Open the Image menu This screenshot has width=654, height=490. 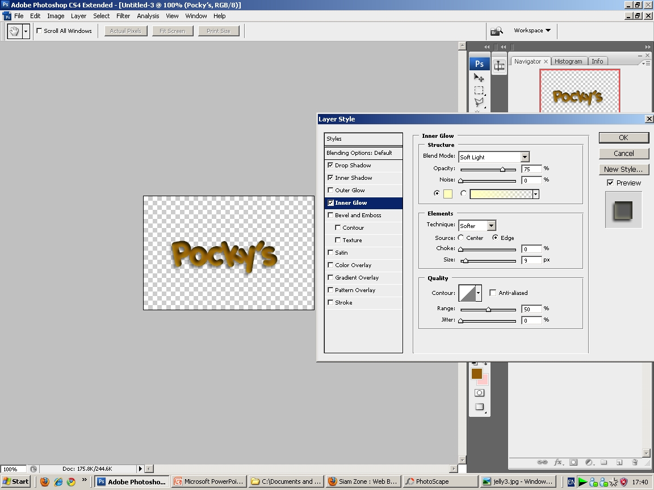(56, 16)
